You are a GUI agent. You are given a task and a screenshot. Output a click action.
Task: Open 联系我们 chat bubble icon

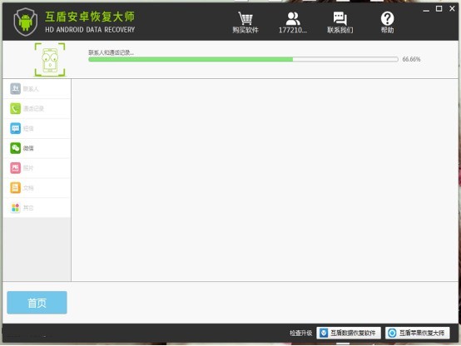[340, 18]
